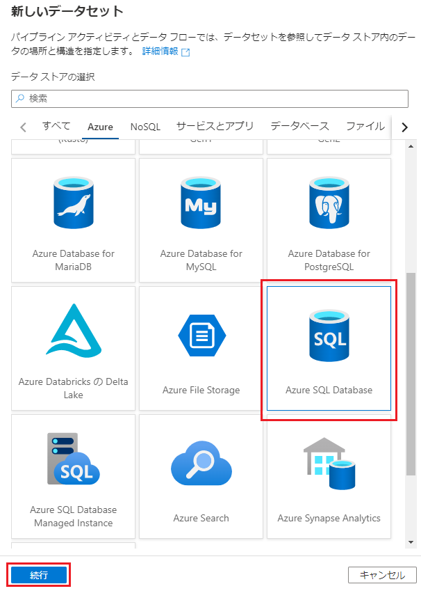421x591 pixels.
Task: Show more tabs with right chevron
Action: pos(404,127)
